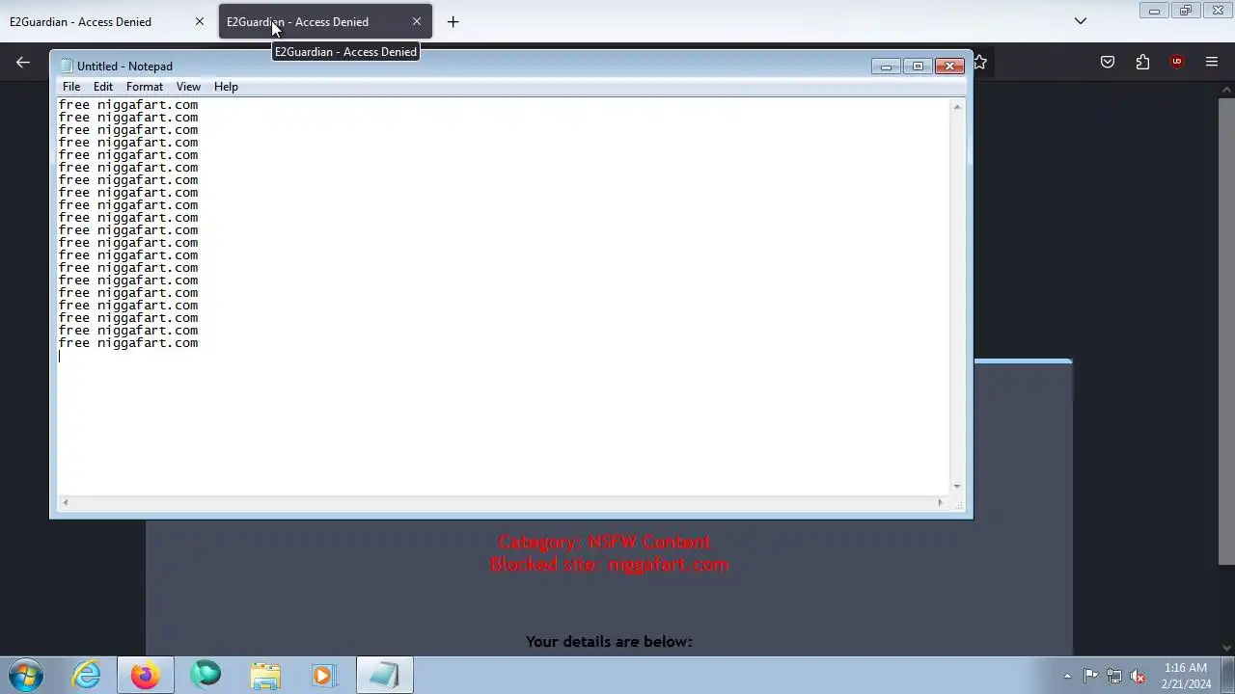Click the Notepad vertical scrollbar up arrow
1235x694 pixels.
(957, 106)
